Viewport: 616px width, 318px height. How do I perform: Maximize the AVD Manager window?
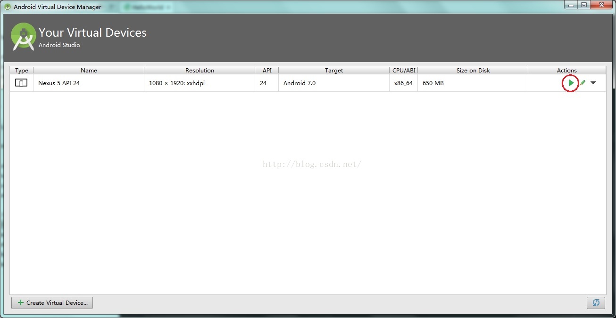pyautogui.click(x=584, y=5)
